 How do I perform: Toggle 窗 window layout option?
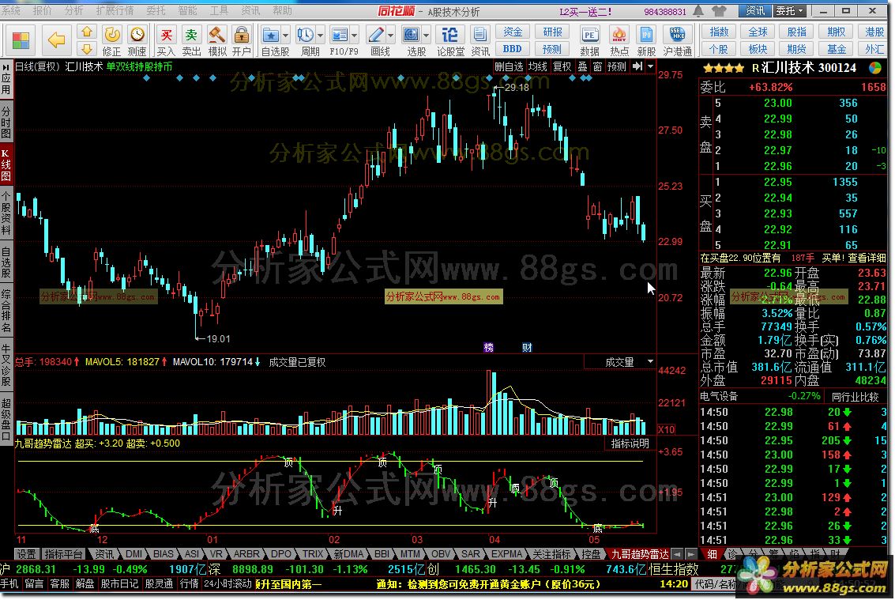[x=597, y=67]
